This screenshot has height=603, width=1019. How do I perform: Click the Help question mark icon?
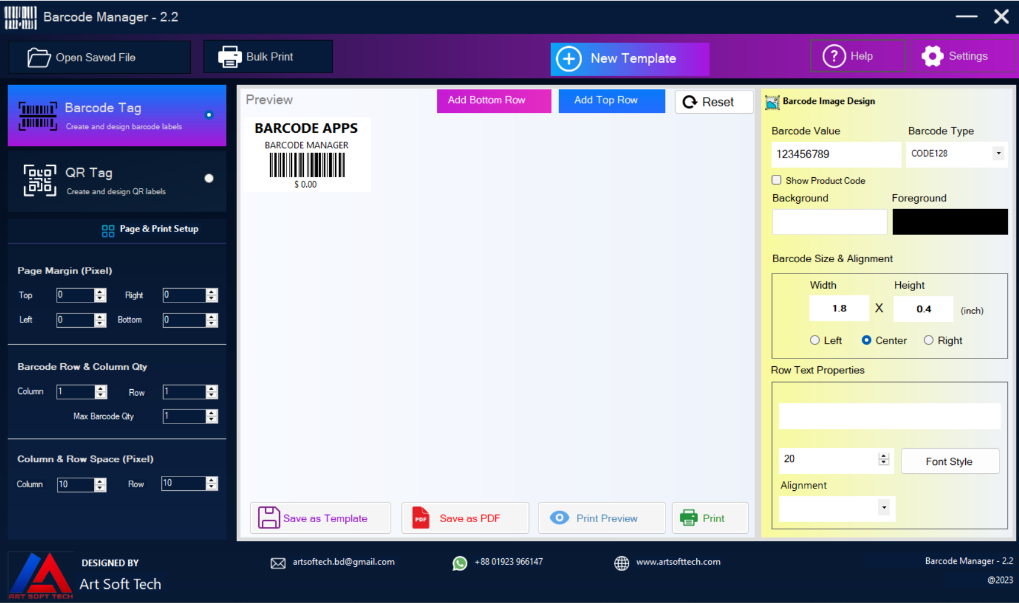tap(834, 56)
